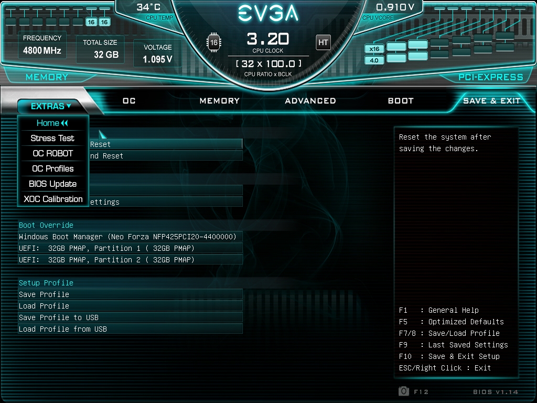This screenshot has width=537, height=403.
Task: Click the F9 Last Saved Settings hint
Action: [454, 345]
